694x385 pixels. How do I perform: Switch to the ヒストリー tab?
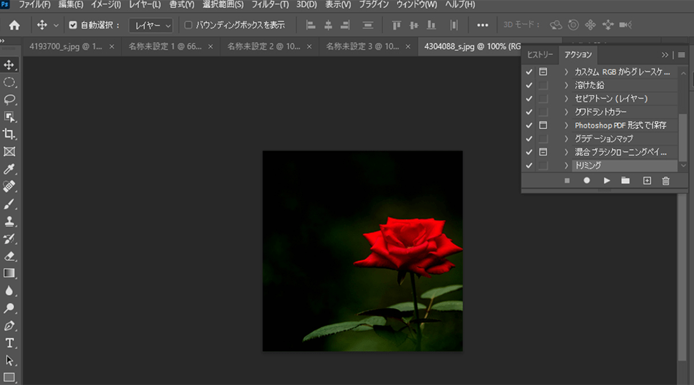click(540, 55)
